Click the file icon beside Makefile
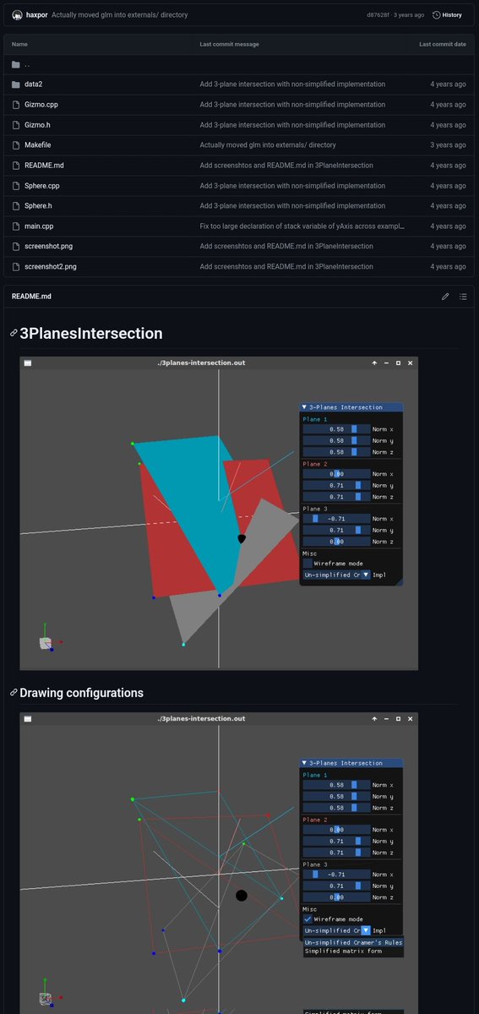479x1014 pixels. point(16,145)
